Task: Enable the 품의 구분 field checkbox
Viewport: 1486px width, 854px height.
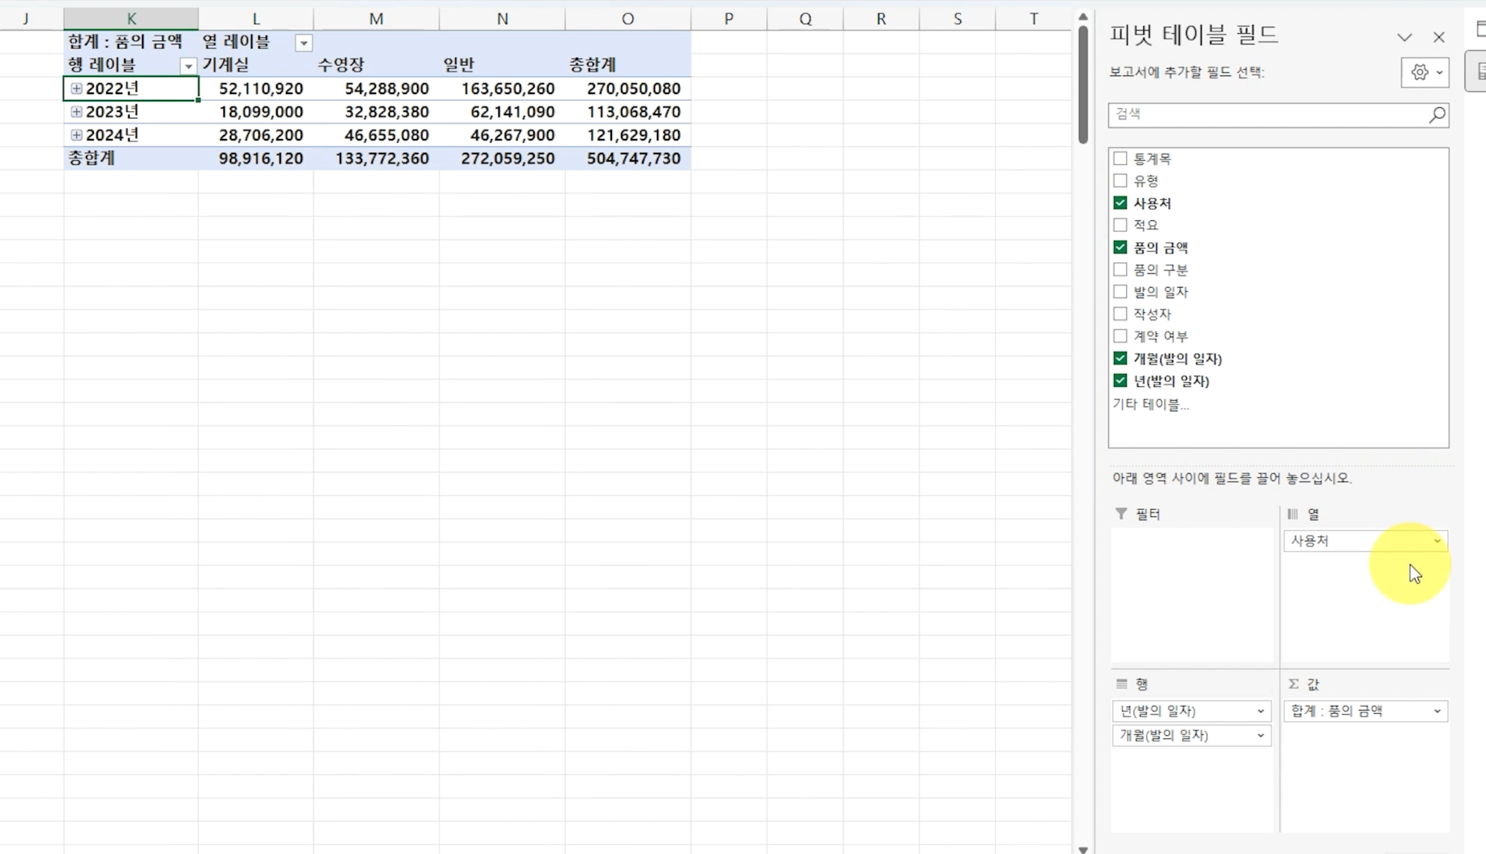Action: (1120, 270)
